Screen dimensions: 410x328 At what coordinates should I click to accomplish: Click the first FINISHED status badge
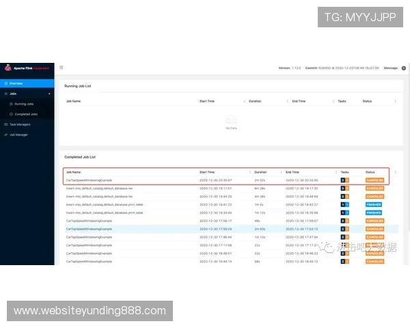[374, 204]
